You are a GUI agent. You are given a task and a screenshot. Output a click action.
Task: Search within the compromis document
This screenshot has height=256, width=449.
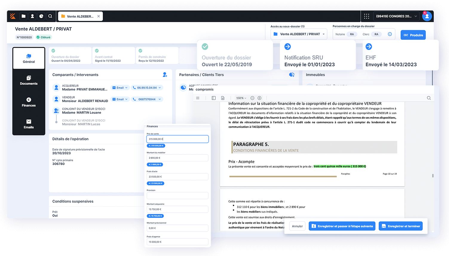pyautogui.click(x=429, y=98)
